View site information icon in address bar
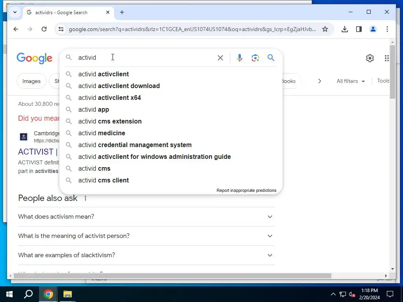The height and width of the screenshot is (302, 403). coord(61,29)
